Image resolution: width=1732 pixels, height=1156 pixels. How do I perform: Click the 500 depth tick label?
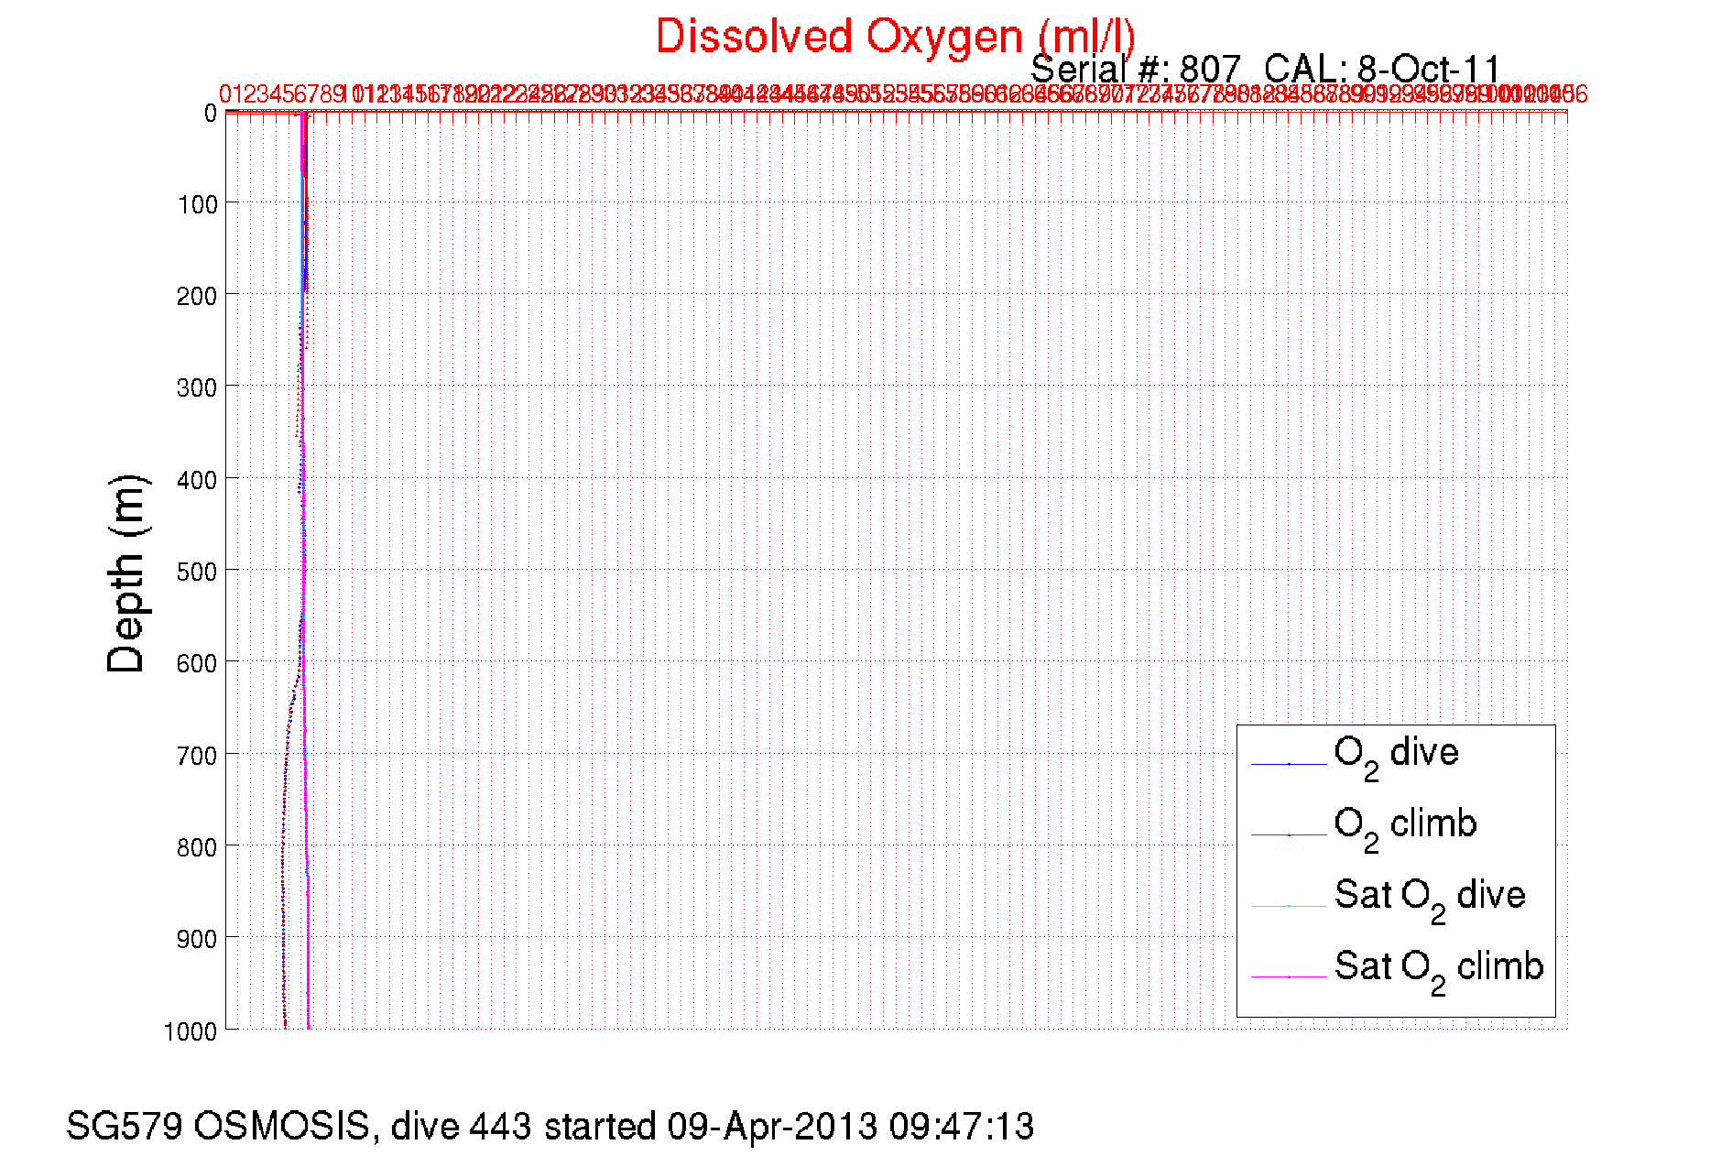coord(198,572)
